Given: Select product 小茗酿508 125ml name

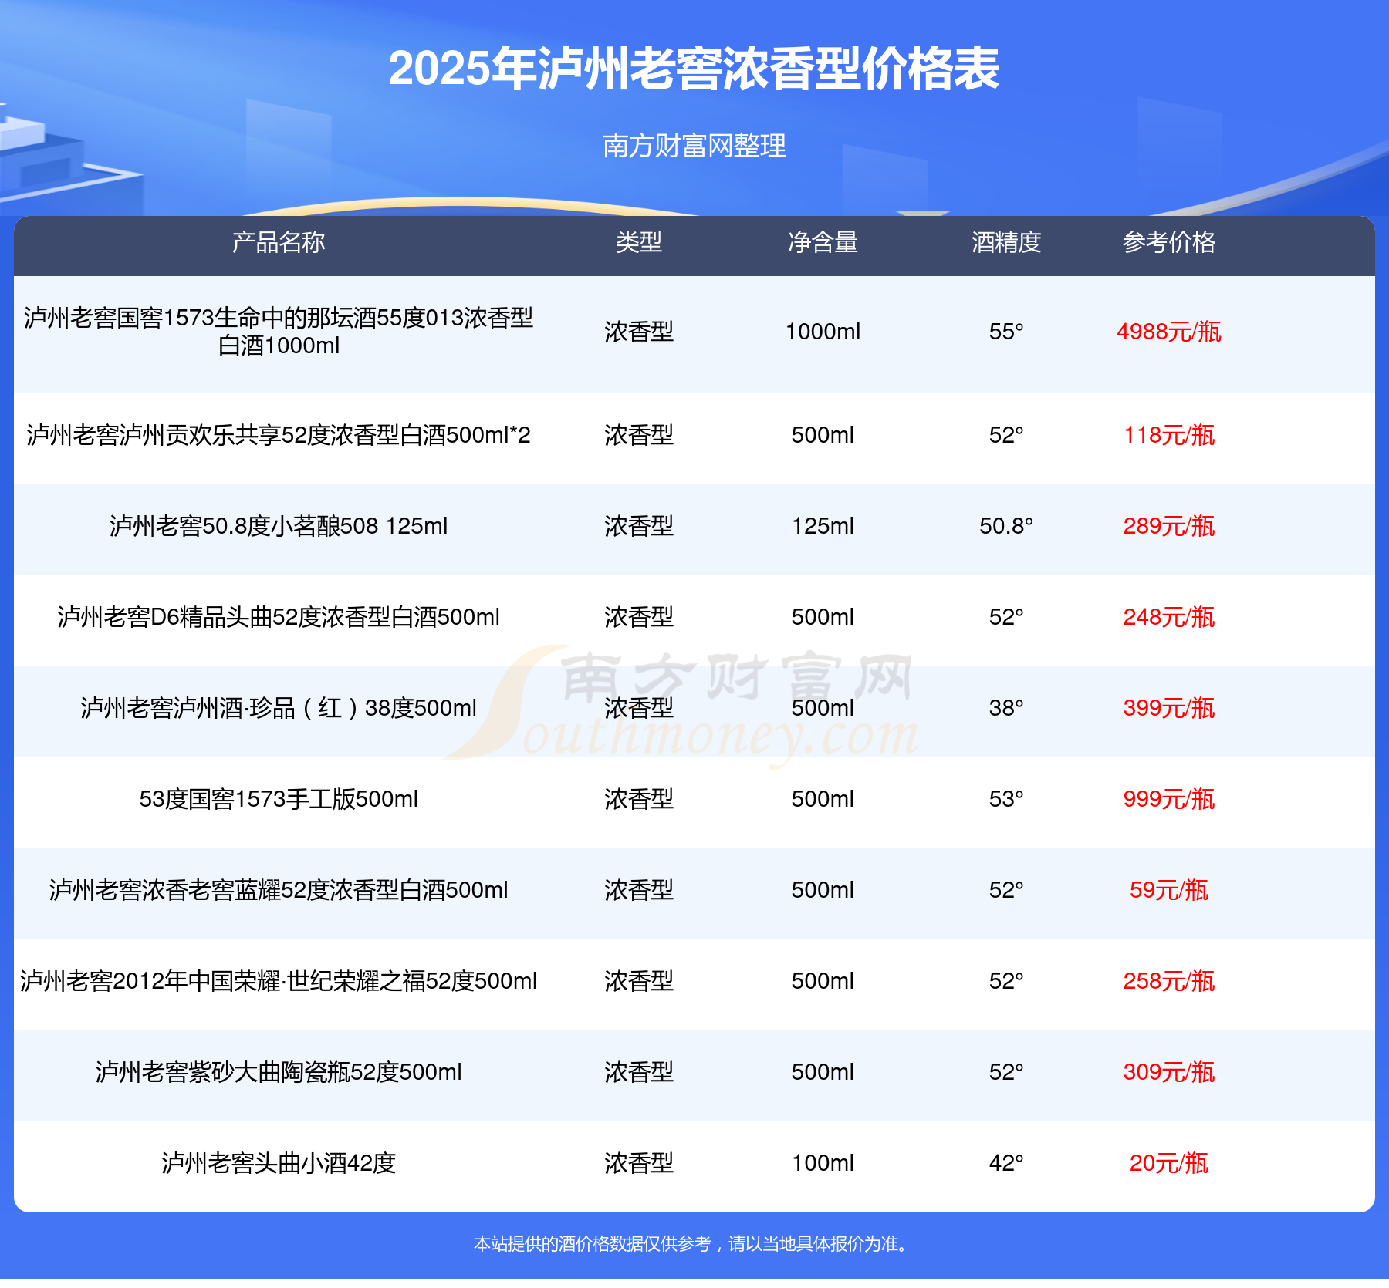Looking at the screenshot, I should pos(279,526).
